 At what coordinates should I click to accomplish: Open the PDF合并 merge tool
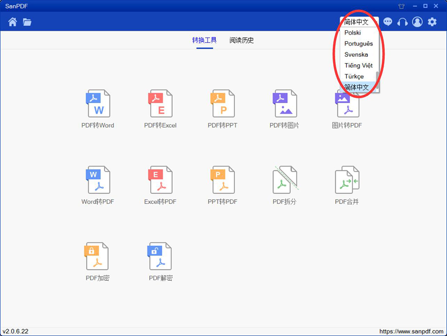[x=347, y=185]
